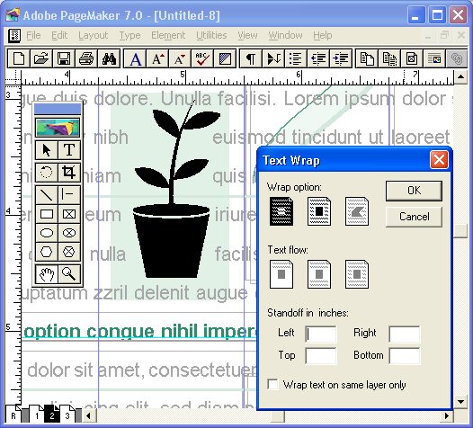The width and height of the screenshot is (473, 428).
Task: Run the spelling check ABC icon
Action: 202,58
